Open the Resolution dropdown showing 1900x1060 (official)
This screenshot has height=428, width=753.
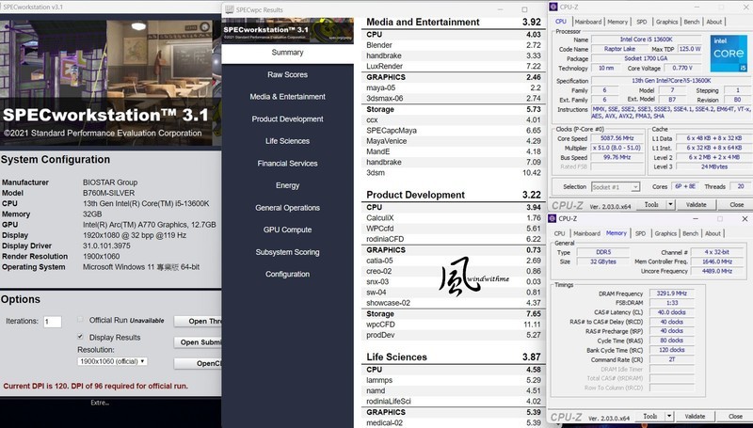(110, 361)
